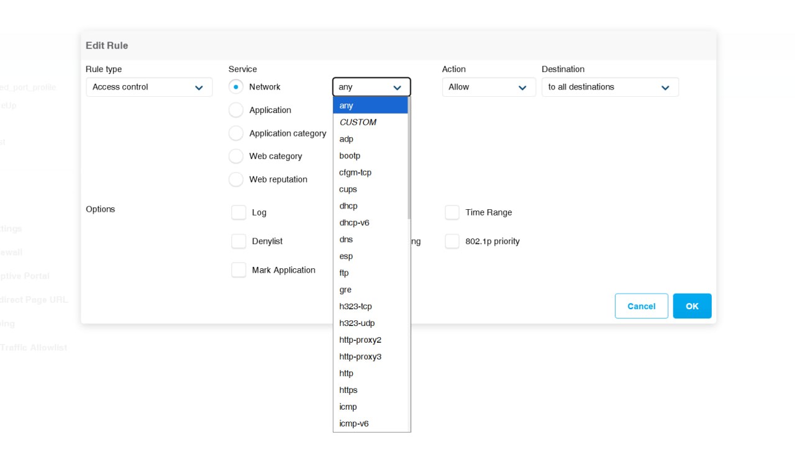Select the Web category radio button
The image size is (795, 465).
(236, 156)
